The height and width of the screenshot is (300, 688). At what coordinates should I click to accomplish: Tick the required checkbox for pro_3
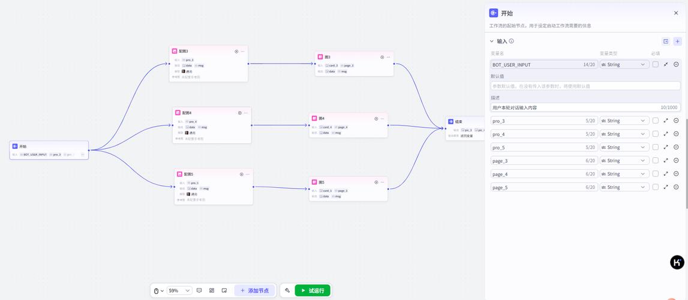[x=656, y=121]
